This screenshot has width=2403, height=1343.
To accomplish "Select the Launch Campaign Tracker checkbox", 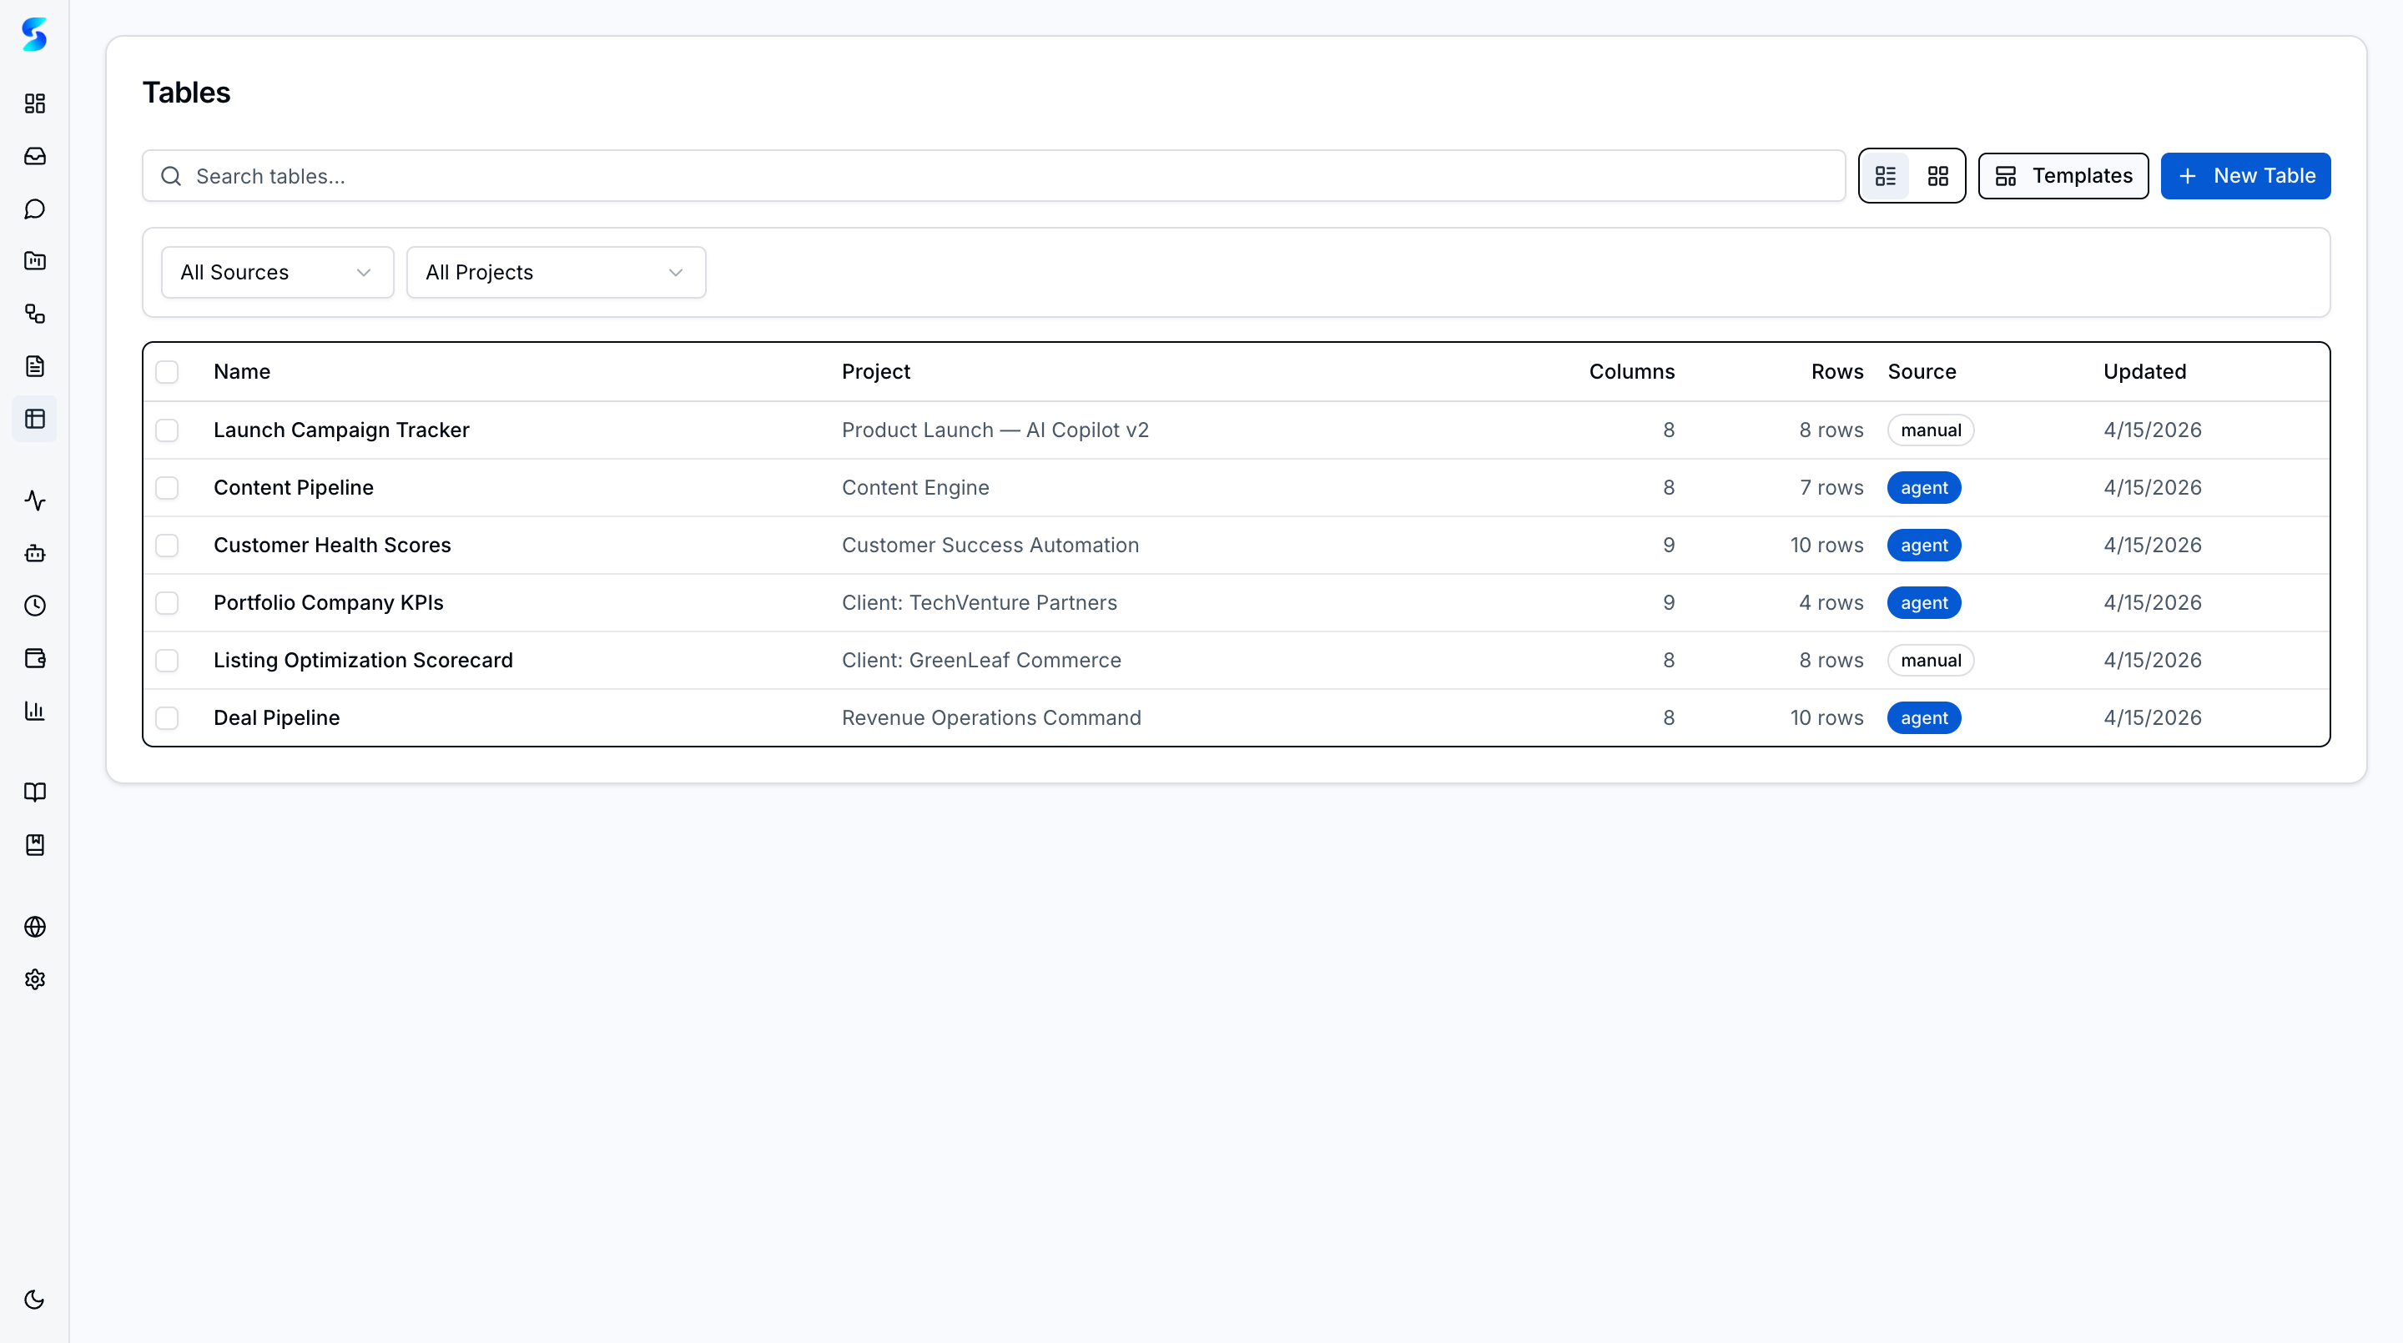I will [167, 430].
